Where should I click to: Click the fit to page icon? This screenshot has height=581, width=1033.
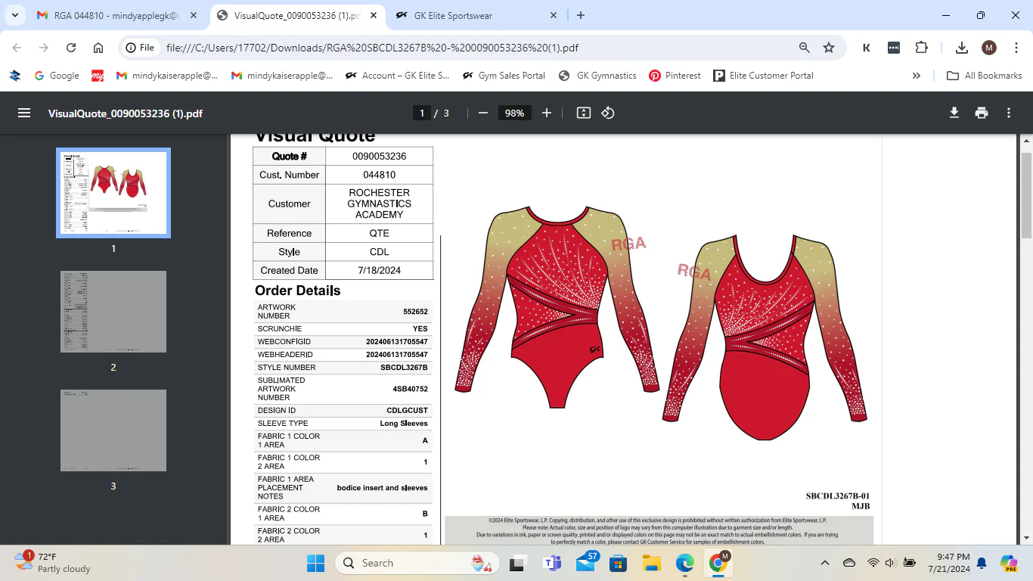click(583, 113)
